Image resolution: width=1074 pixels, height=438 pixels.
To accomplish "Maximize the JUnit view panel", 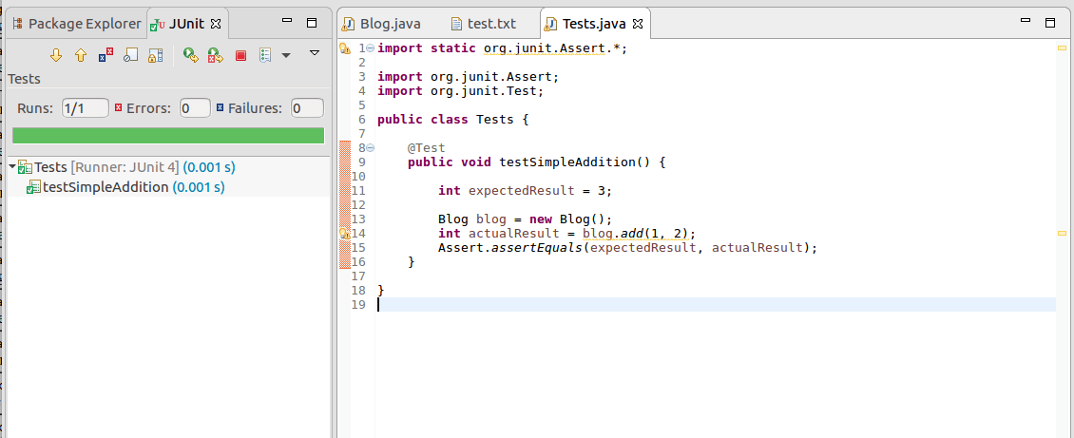I will pyautogui.click(x=312, y=23).
